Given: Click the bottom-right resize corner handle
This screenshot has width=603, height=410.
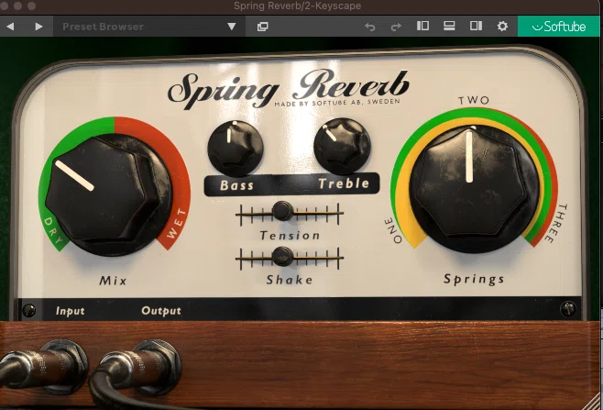Looking at the screenshot, I should 592,403.
